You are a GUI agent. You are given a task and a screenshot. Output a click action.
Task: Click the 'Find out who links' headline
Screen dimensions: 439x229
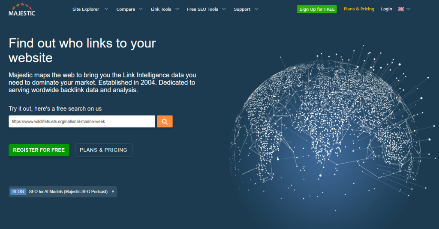pos(82,50)
